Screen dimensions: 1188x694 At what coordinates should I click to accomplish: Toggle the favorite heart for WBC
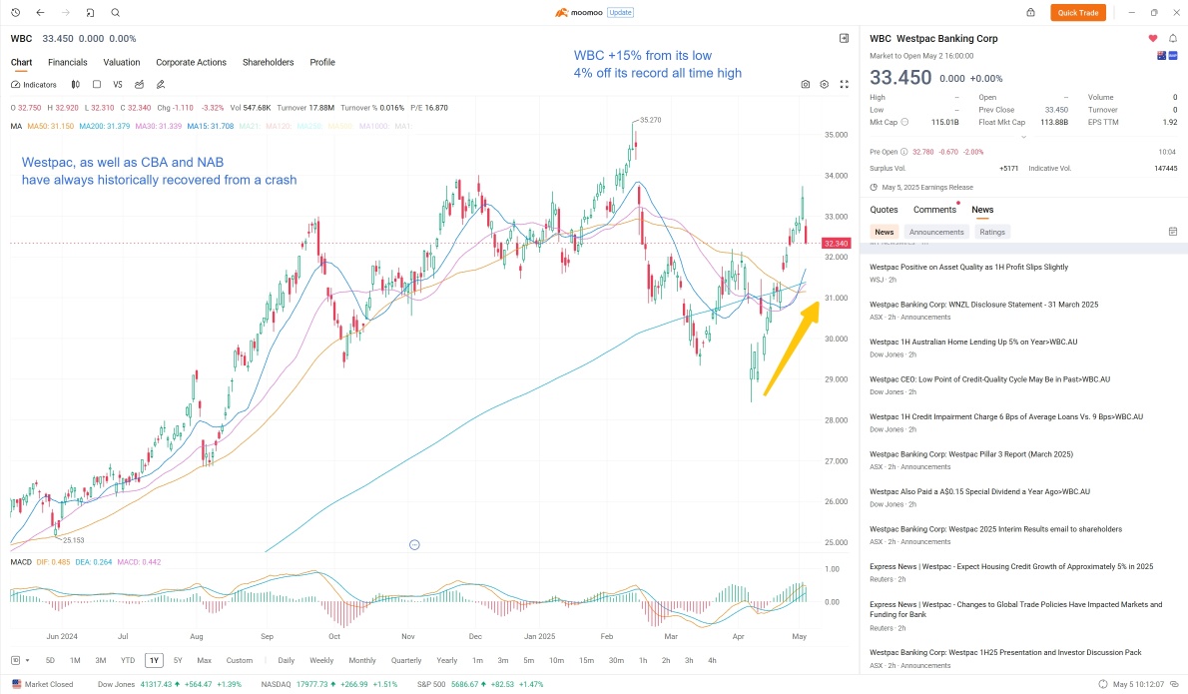(1152, 39)
